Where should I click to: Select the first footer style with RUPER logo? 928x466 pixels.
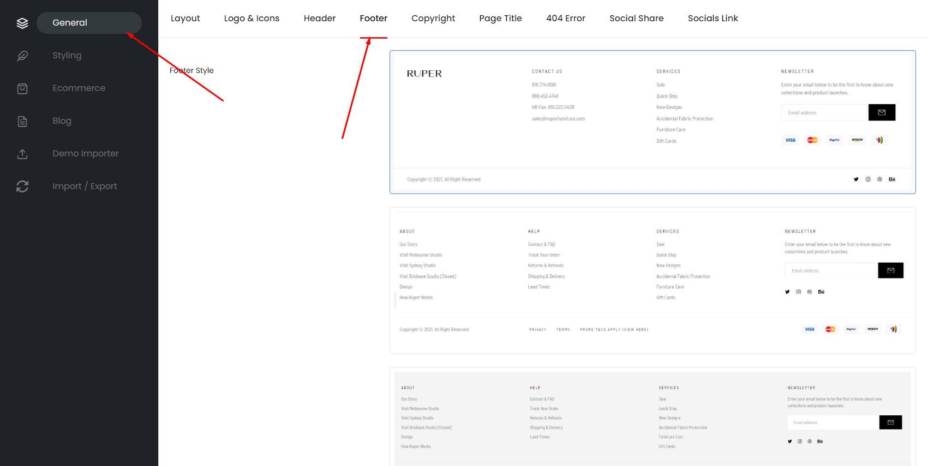(x=652, y=122)
